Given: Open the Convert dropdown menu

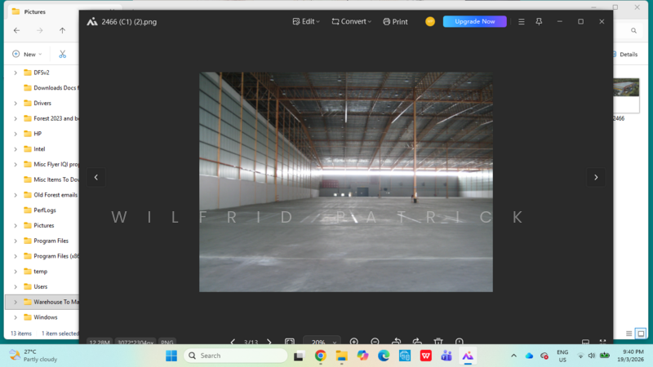Looking at the screenshot, I should click(x=352, y=22).
